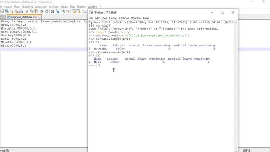This screenshot has width=270, height=152.
Task: Close the Python 3.7.1 Shell window
Action: point(232,12)
